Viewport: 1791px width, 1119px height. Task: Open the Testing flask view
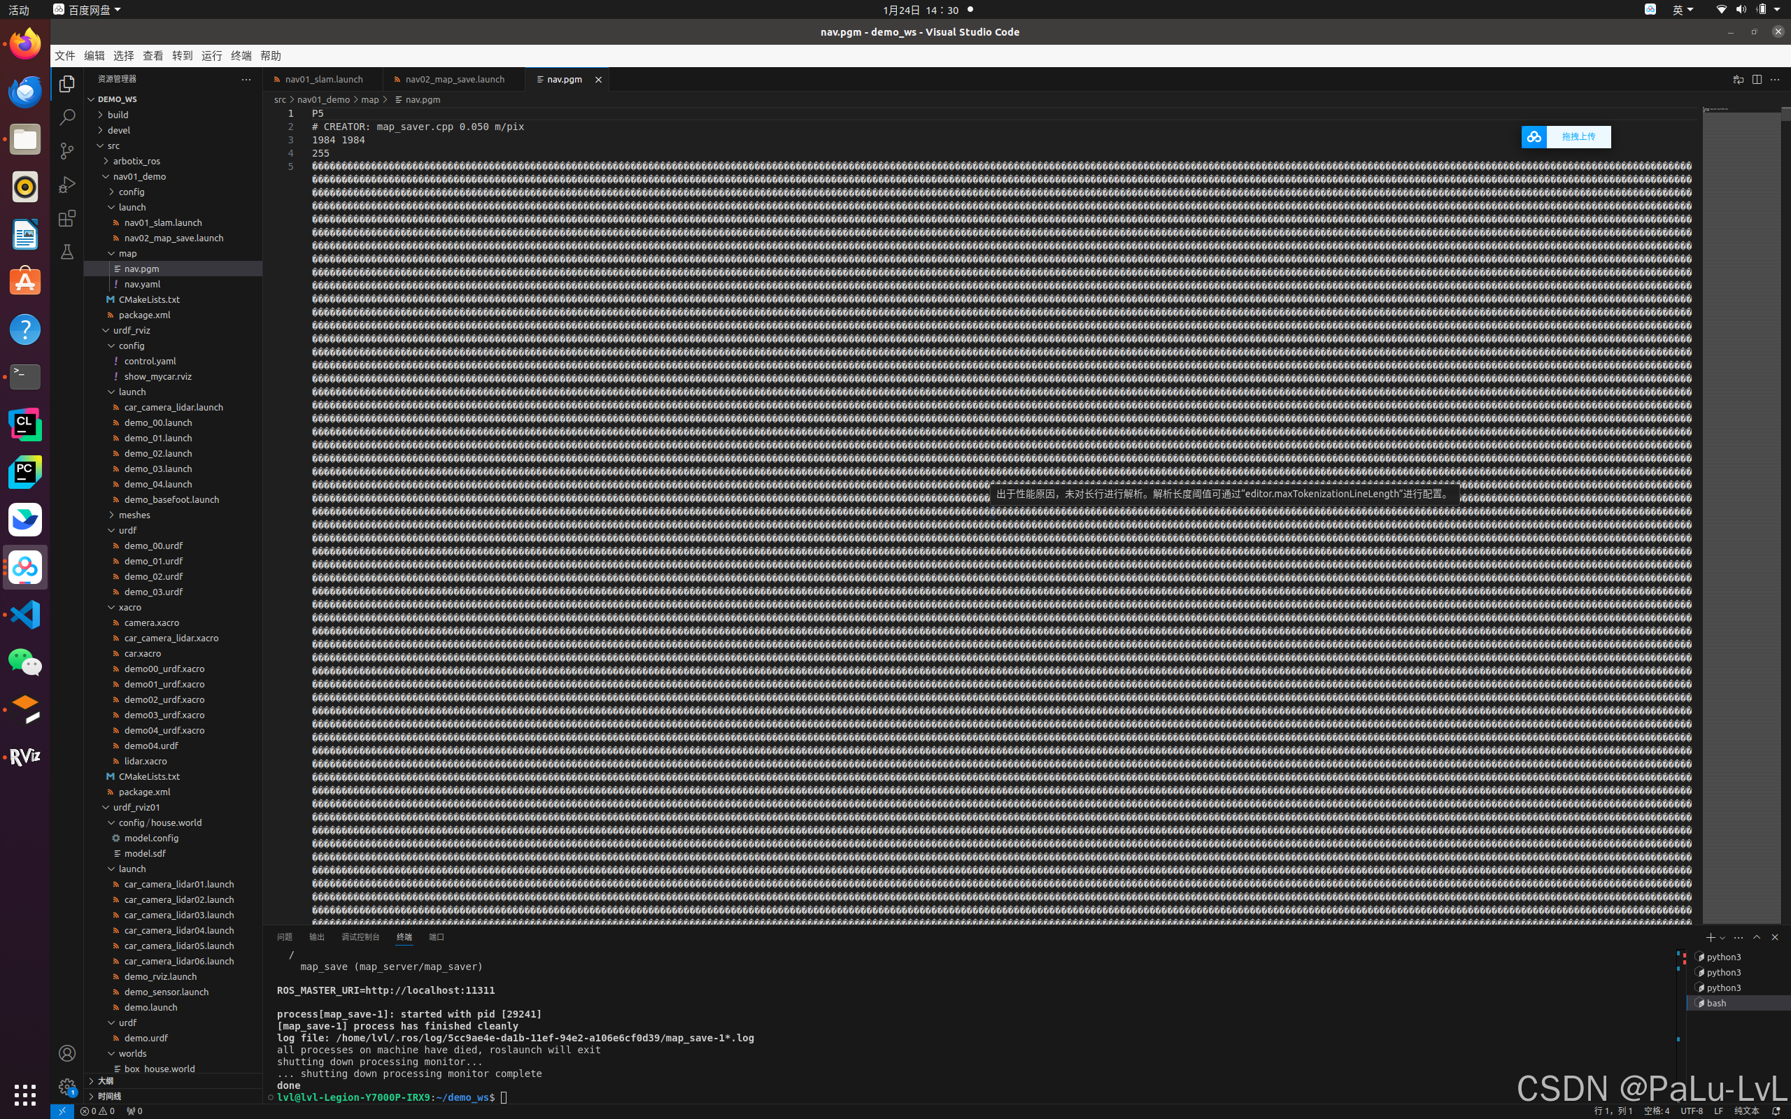66,252
